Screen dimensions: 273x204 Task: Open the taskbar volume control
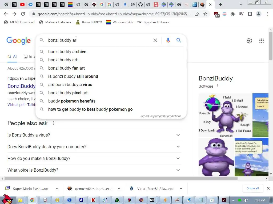(246, 200)
